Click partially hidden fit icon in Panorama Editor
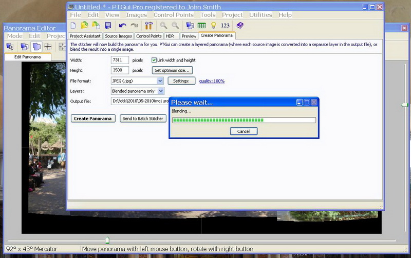This screenshot has width=411, height=258. pyautogui.click(x=62, y=47)
